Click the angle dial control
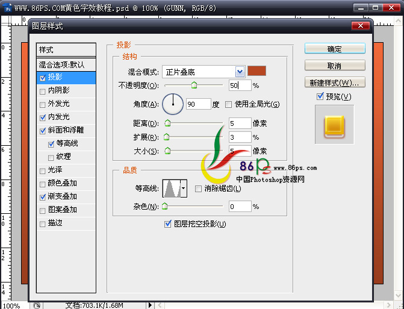The image size is (404, 309). 173,104
